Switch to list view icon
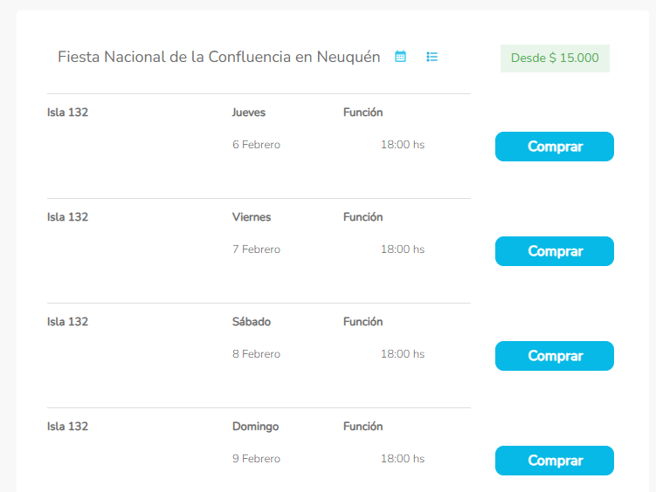The height and width of the screenshot is (492, 656). pos(432,57)
